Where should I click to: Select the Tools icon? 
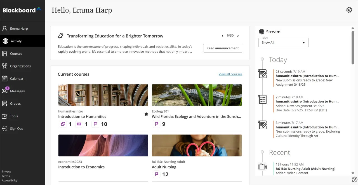5,116
